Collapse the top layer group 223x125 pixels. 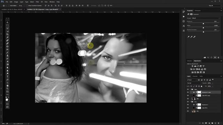[190, 89]
